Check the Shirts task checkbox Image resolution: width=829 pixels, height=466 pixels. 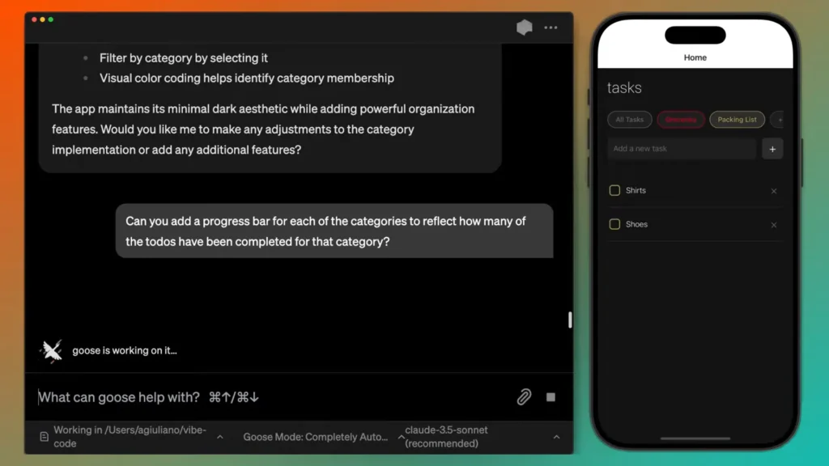coord(614,191)
